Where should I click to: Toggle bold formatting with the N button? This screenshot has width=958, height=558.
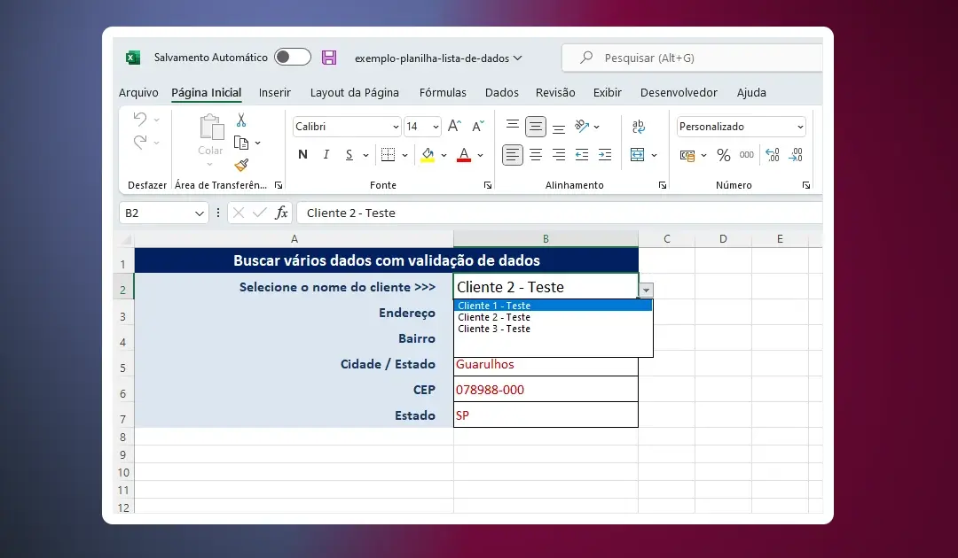[302, 155]
